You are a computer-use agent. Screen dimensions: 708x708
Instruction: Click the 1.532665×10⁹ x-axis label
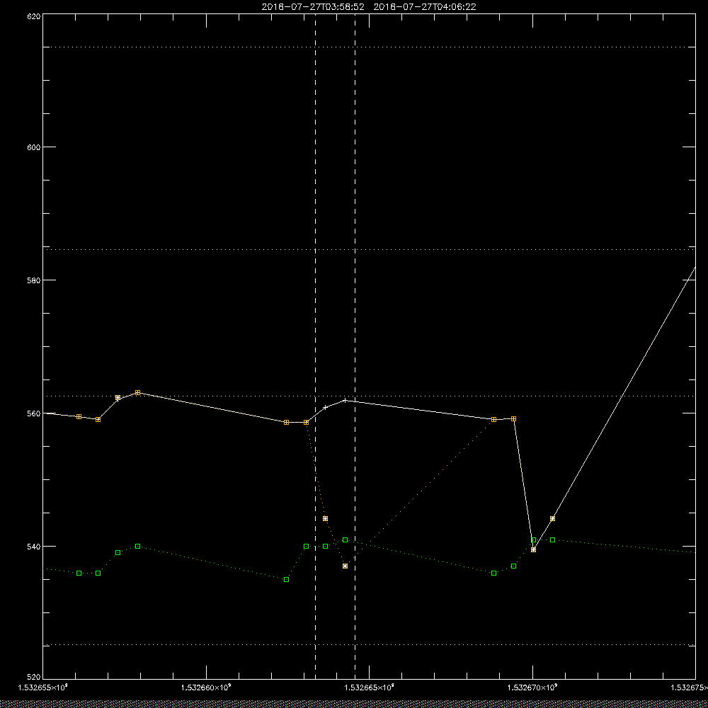point(370,687)
